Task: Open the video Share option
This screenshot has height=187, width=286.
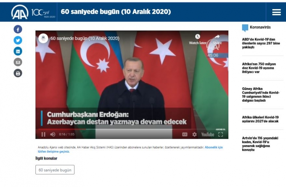Action: pyautogui.click(x=217, y=39)
